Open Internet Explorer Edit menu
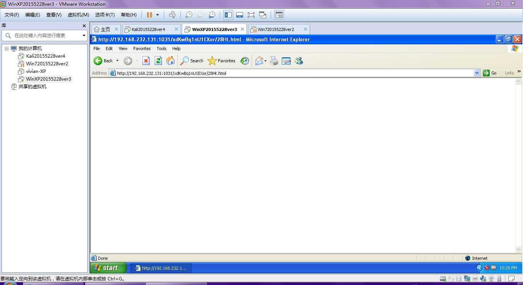Viewport: 523px width, 285px height. 109,49
